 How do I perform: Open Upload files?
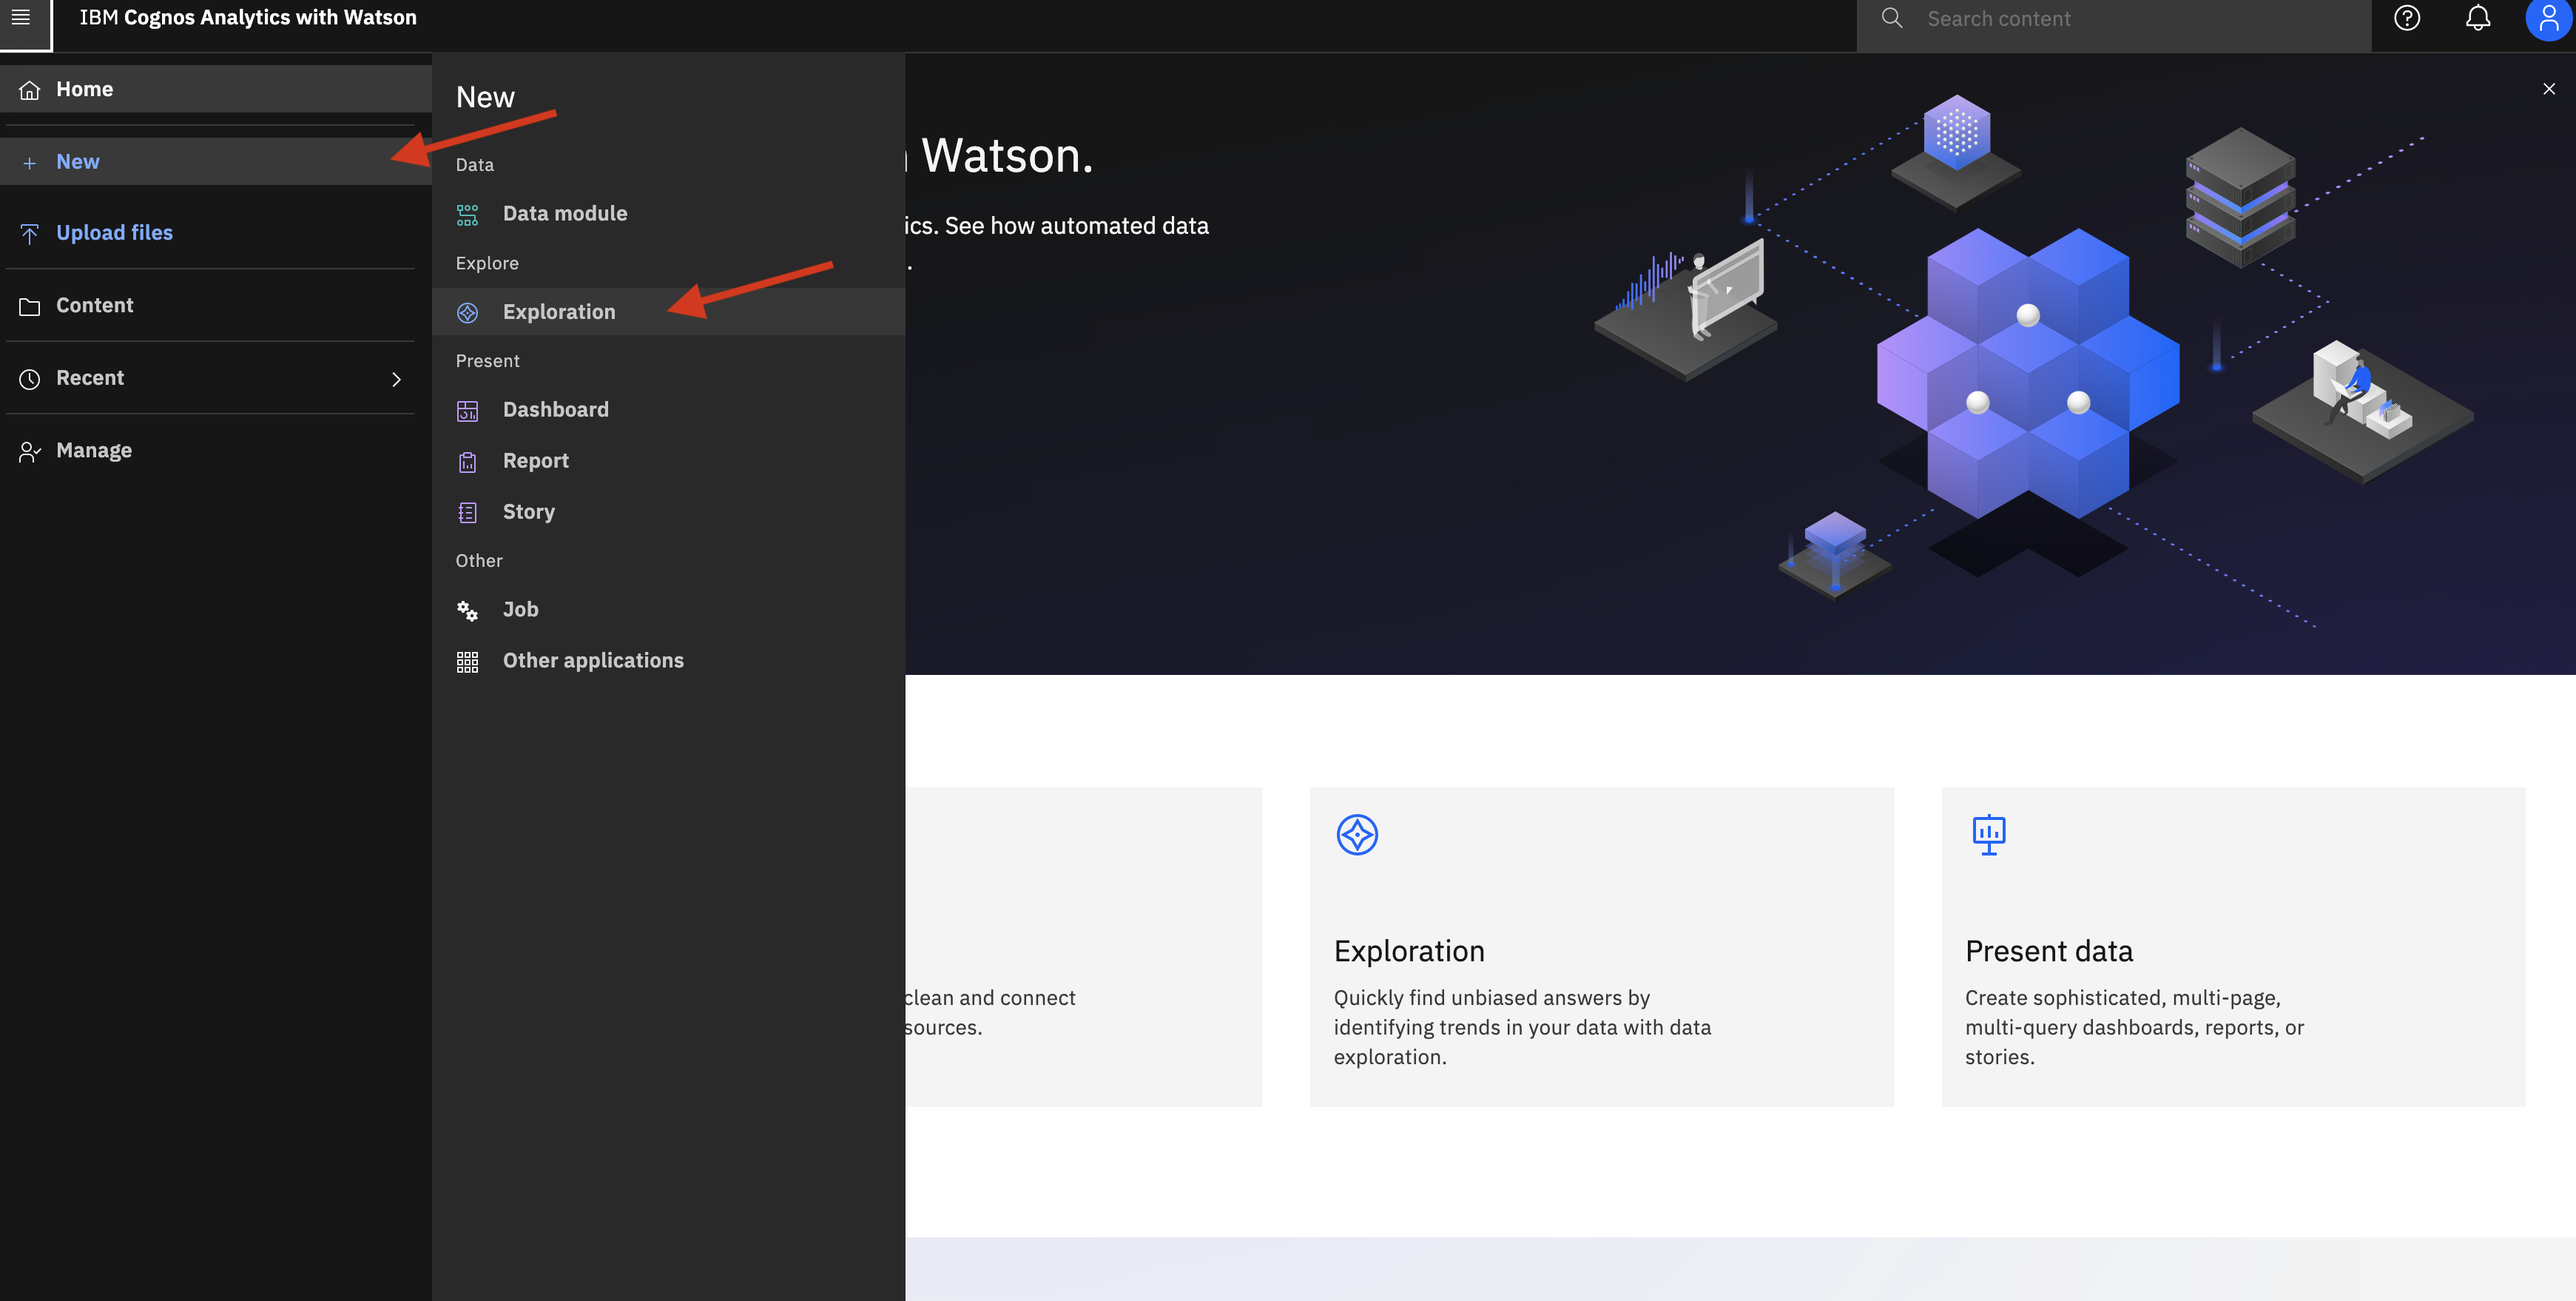coord(216,233)
